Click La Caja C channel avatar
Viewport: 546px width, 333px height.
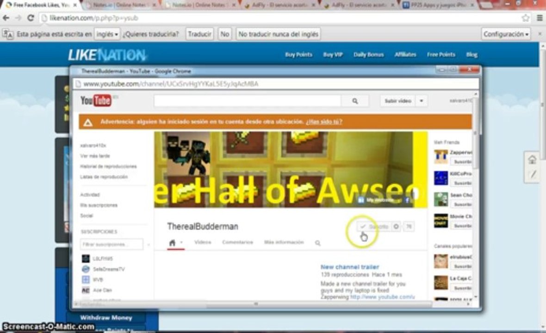point(441,283)
